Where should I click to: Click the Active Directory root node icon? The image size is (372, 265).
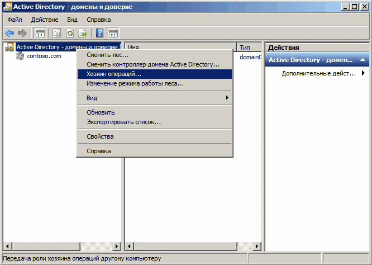pos(9,47)
